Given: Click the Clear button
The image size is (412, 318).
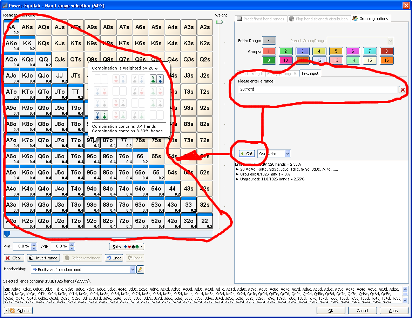Looking at the screenshot, I should (x=14, y=258).
